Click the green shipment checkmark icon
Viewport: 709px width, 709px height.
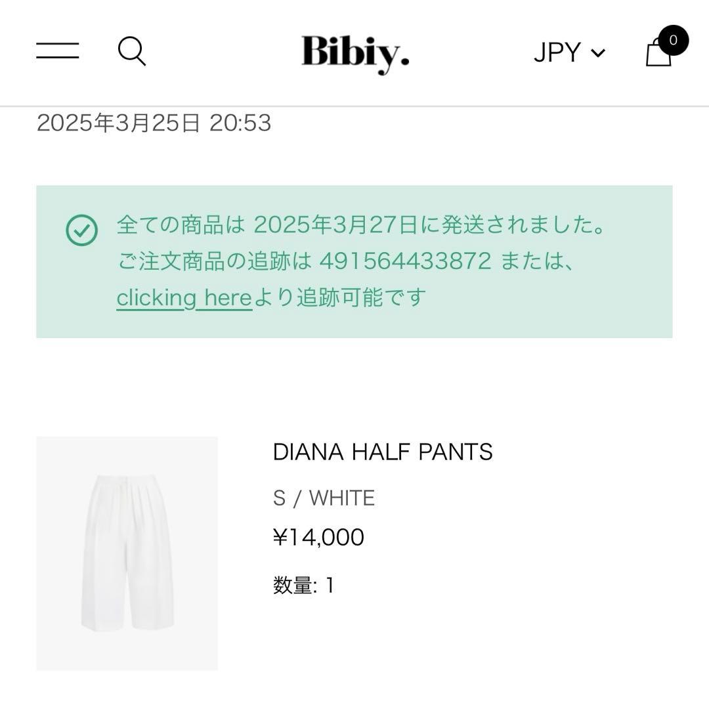tap(81, 230)
